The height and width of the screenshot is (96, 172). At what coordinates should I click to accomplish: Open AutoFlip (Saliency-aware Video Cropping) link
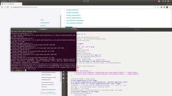(48, 74)
